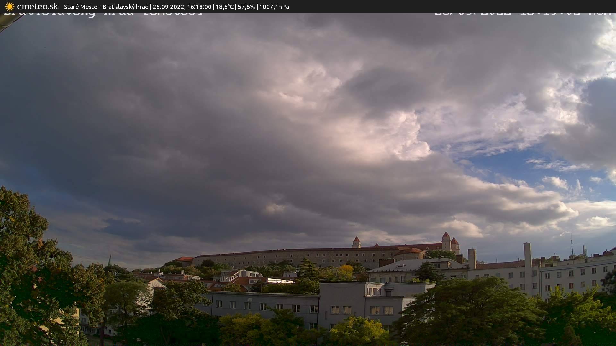The height and width of the screenshot is (346, 616).
Task: Click the 57,6% humidity value
Action: [246, 7]
